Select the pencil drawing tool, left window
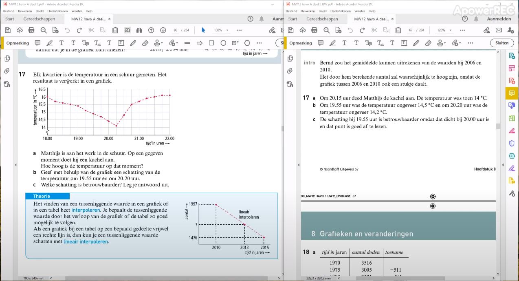 coord(133,43)
